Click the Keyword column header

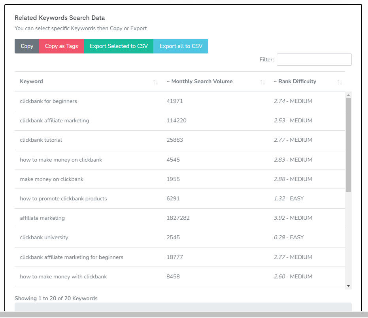[32, 82]
